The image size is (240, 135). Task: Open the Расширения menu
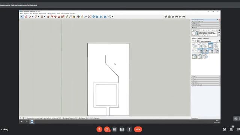pyautogui.click(x=65, y=13)
